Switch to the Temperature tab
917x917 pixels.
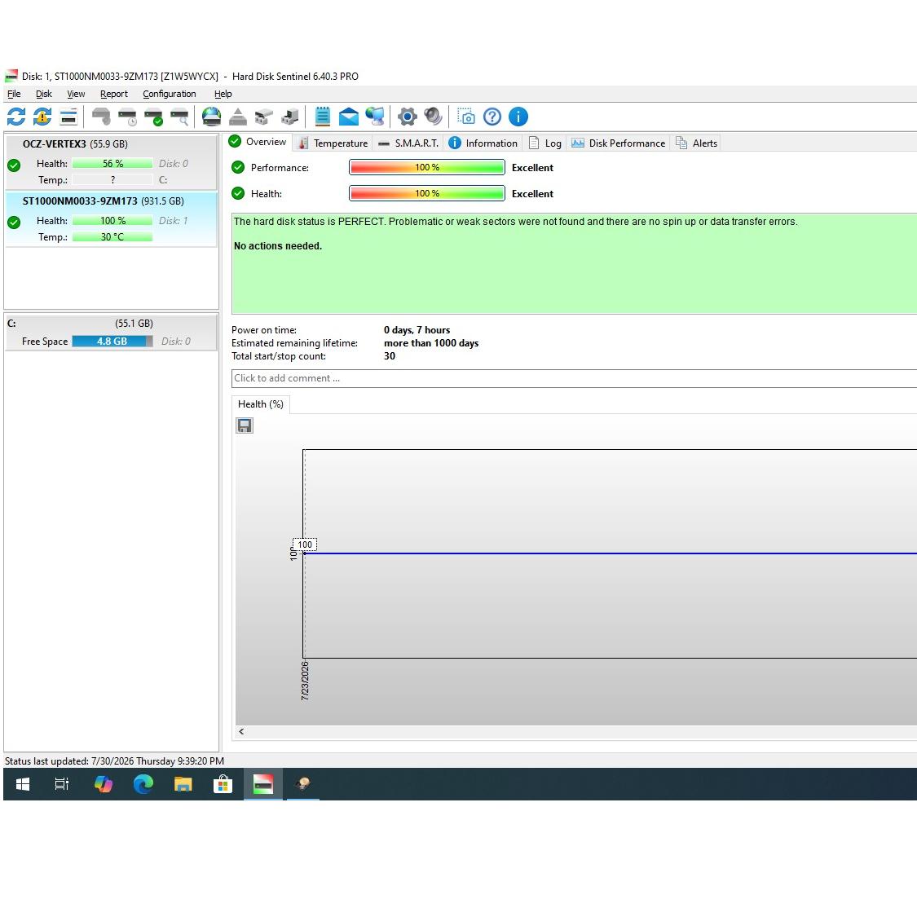(x=333, y=143)
